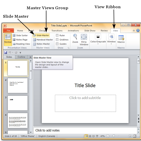The width and height of the screenshot is (141, 141).
Task: Click the zoom slider handle
Action: coord(114,136)
